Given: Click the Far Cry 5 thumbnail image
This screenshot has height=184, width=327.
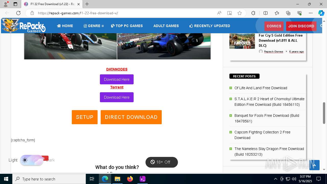Looking at the screenshot, I should pyautogui.click(x=242, y=41).
